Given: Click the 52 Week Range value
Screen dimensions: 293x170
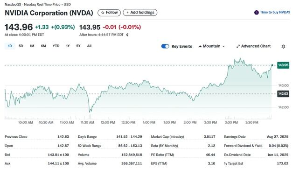Looking at the screenshot, I should click(130, 146).
